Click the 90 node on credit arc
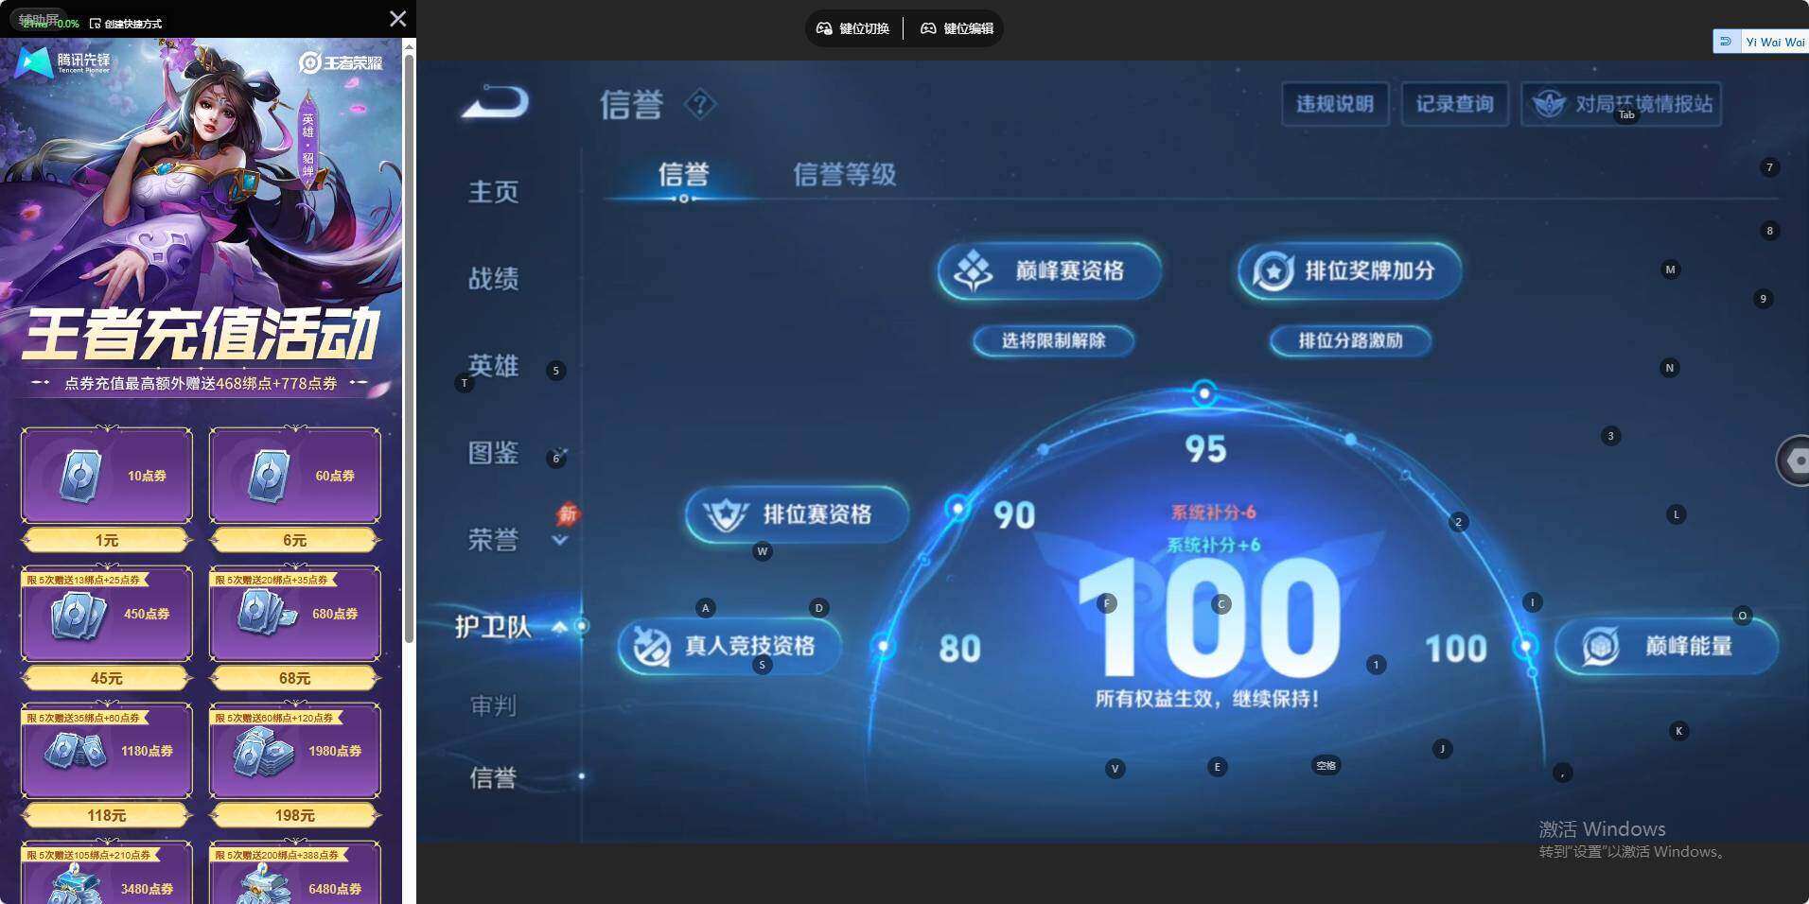Screen dimensions: 1809x904 pos(957,509)
